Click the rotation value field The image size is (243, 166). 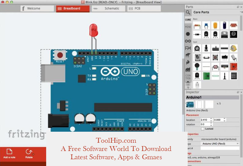pos(205,124)
